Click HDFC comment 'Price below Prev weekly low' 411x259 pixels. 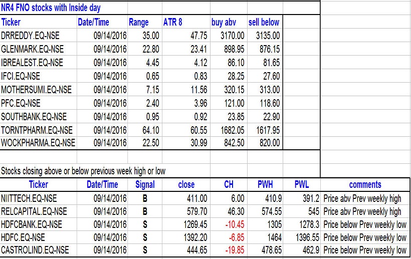(365, 238)
